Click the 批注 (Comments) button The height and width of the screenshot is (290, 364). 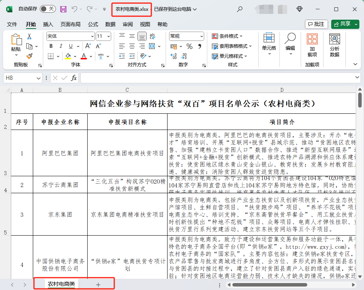coord(316,24)
